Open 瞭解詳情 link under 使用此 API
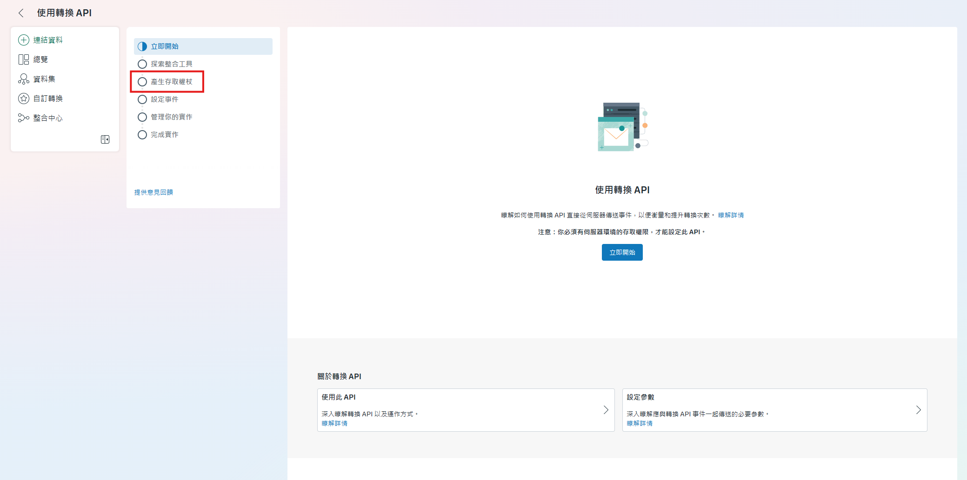The image size is (967, 480). point(334,423)
